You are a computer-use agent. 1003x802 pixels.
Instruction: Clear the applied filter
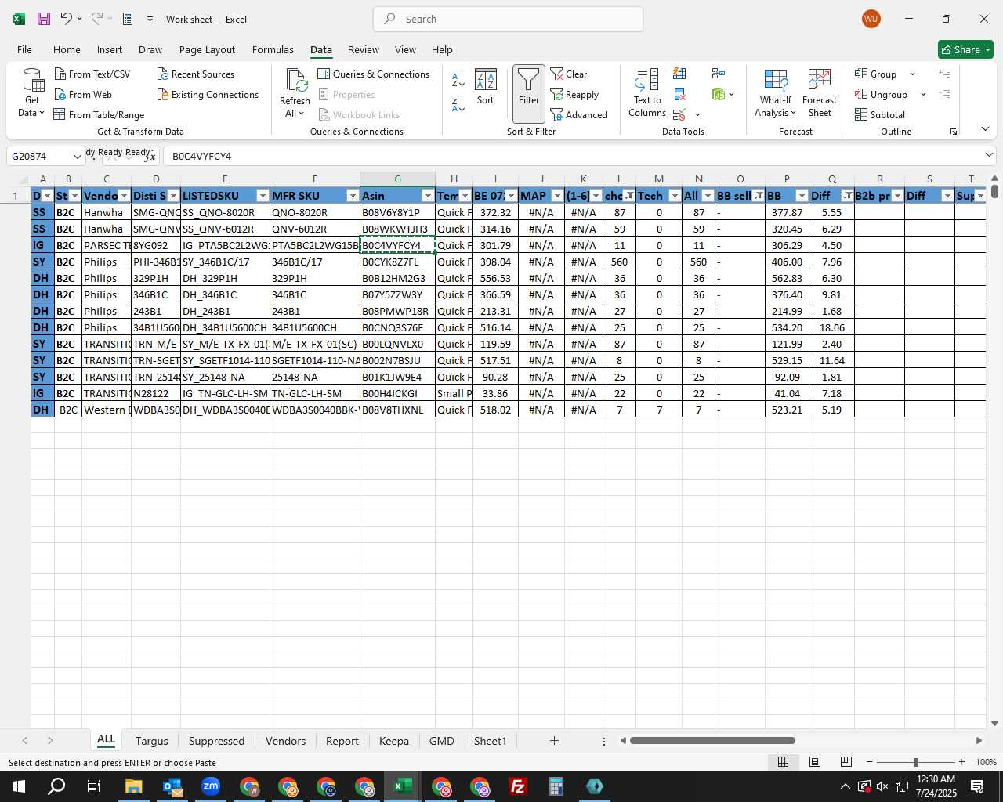click(x=569, y=74)
